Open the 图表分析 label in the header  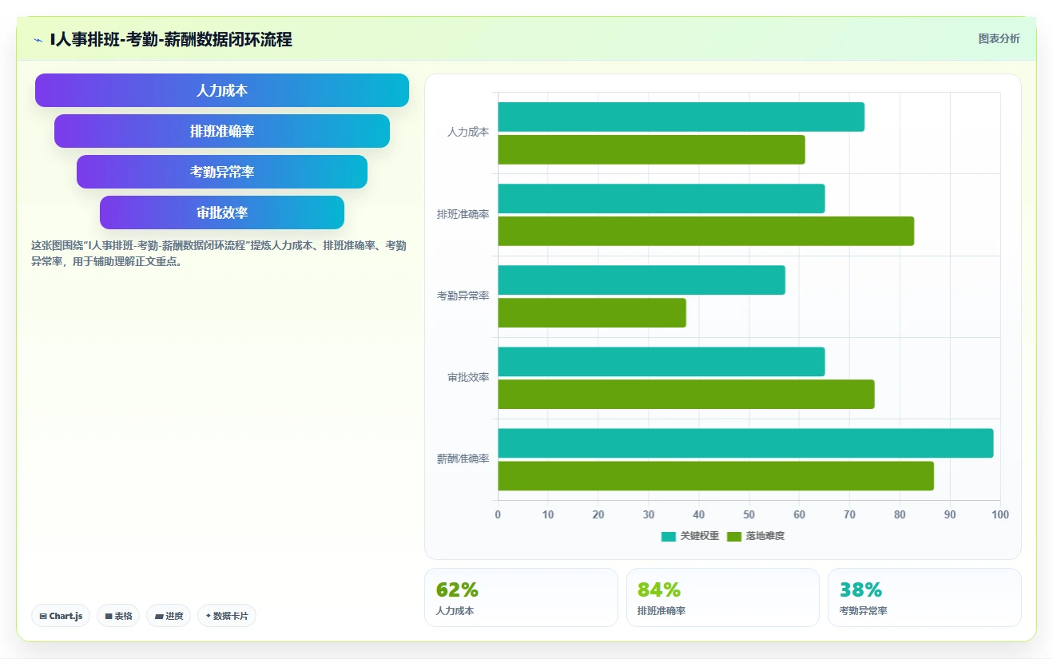click(x=999, y=38)
